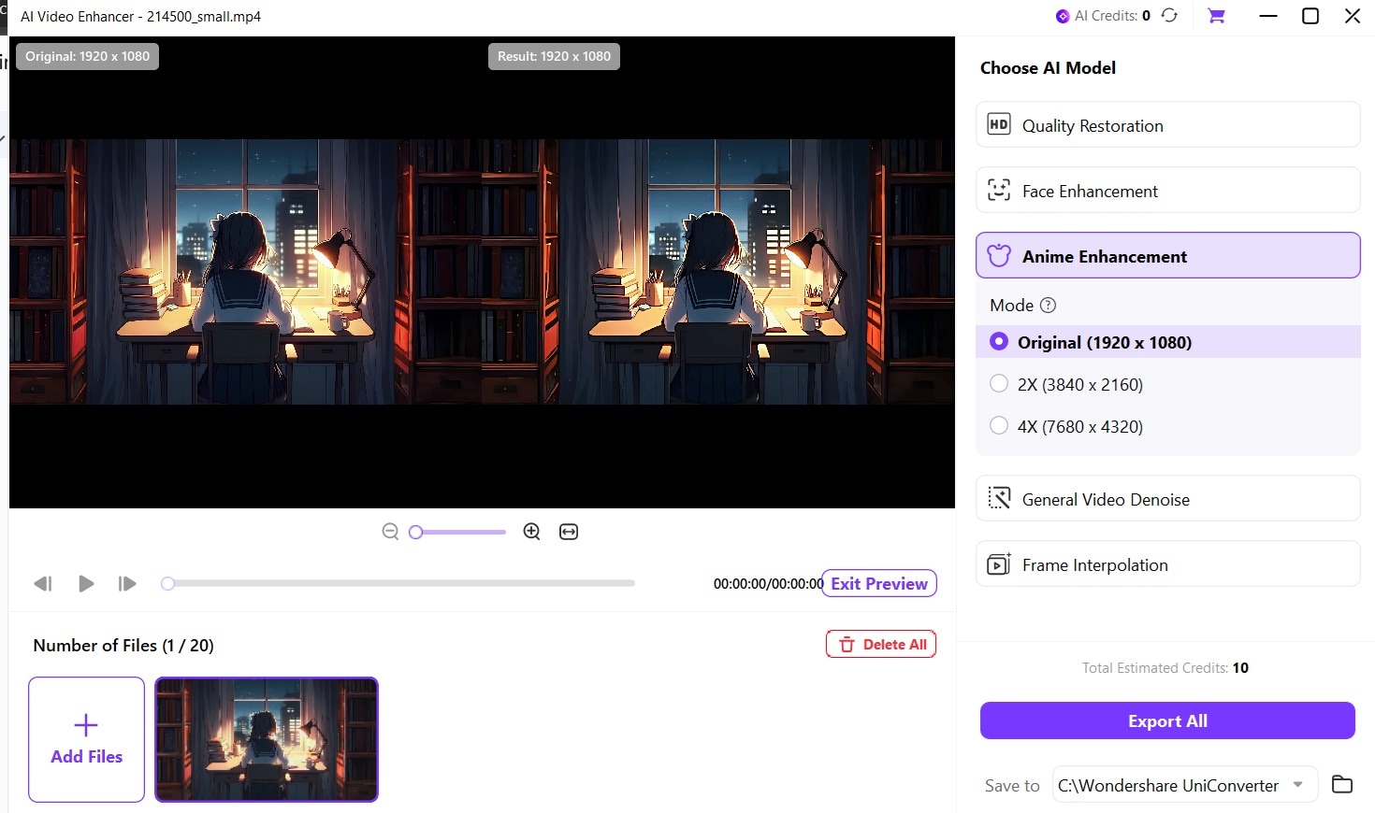Choose the Quality Restoration AI model
The width and height of the screenshot is (1375, 813).
point(1168,124)
